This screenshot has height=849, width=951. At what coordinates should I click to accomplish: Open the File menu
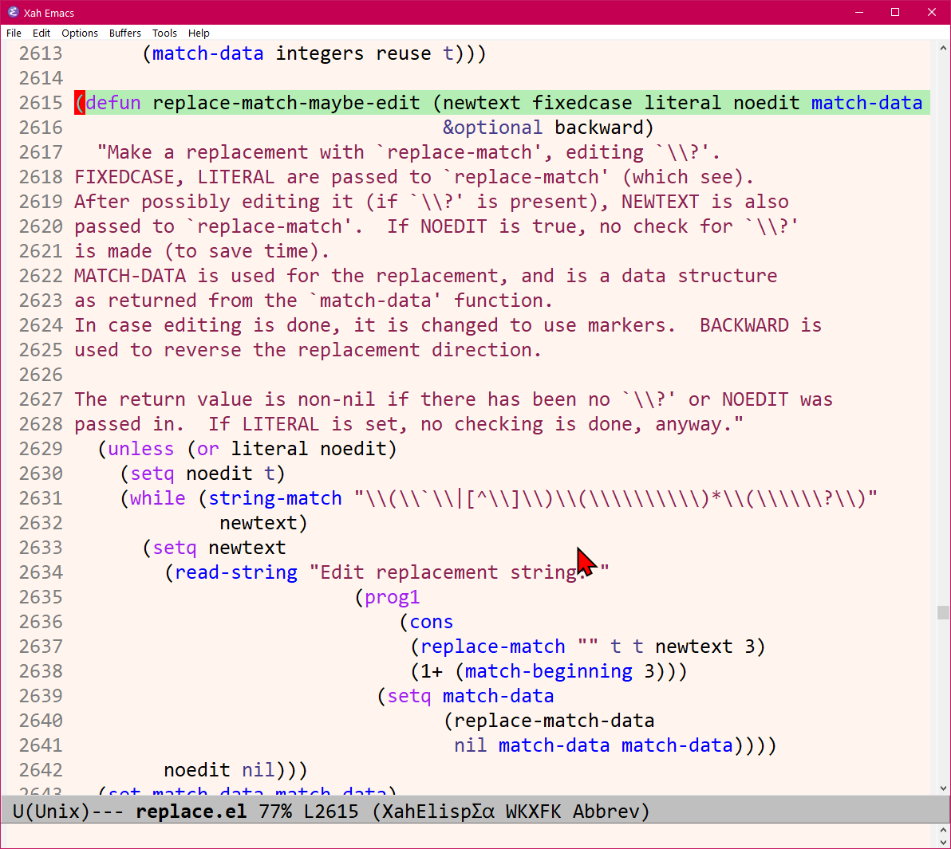pyautogui.click(x=14, y=33)
